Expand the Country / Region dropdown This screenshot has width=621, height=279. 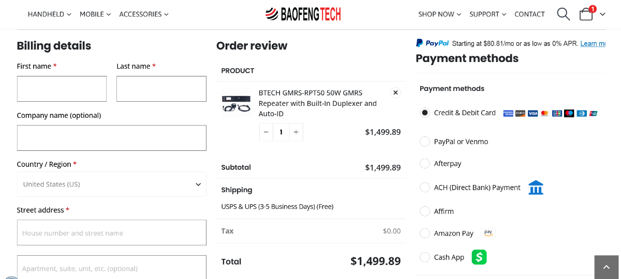tap(111, 184)
